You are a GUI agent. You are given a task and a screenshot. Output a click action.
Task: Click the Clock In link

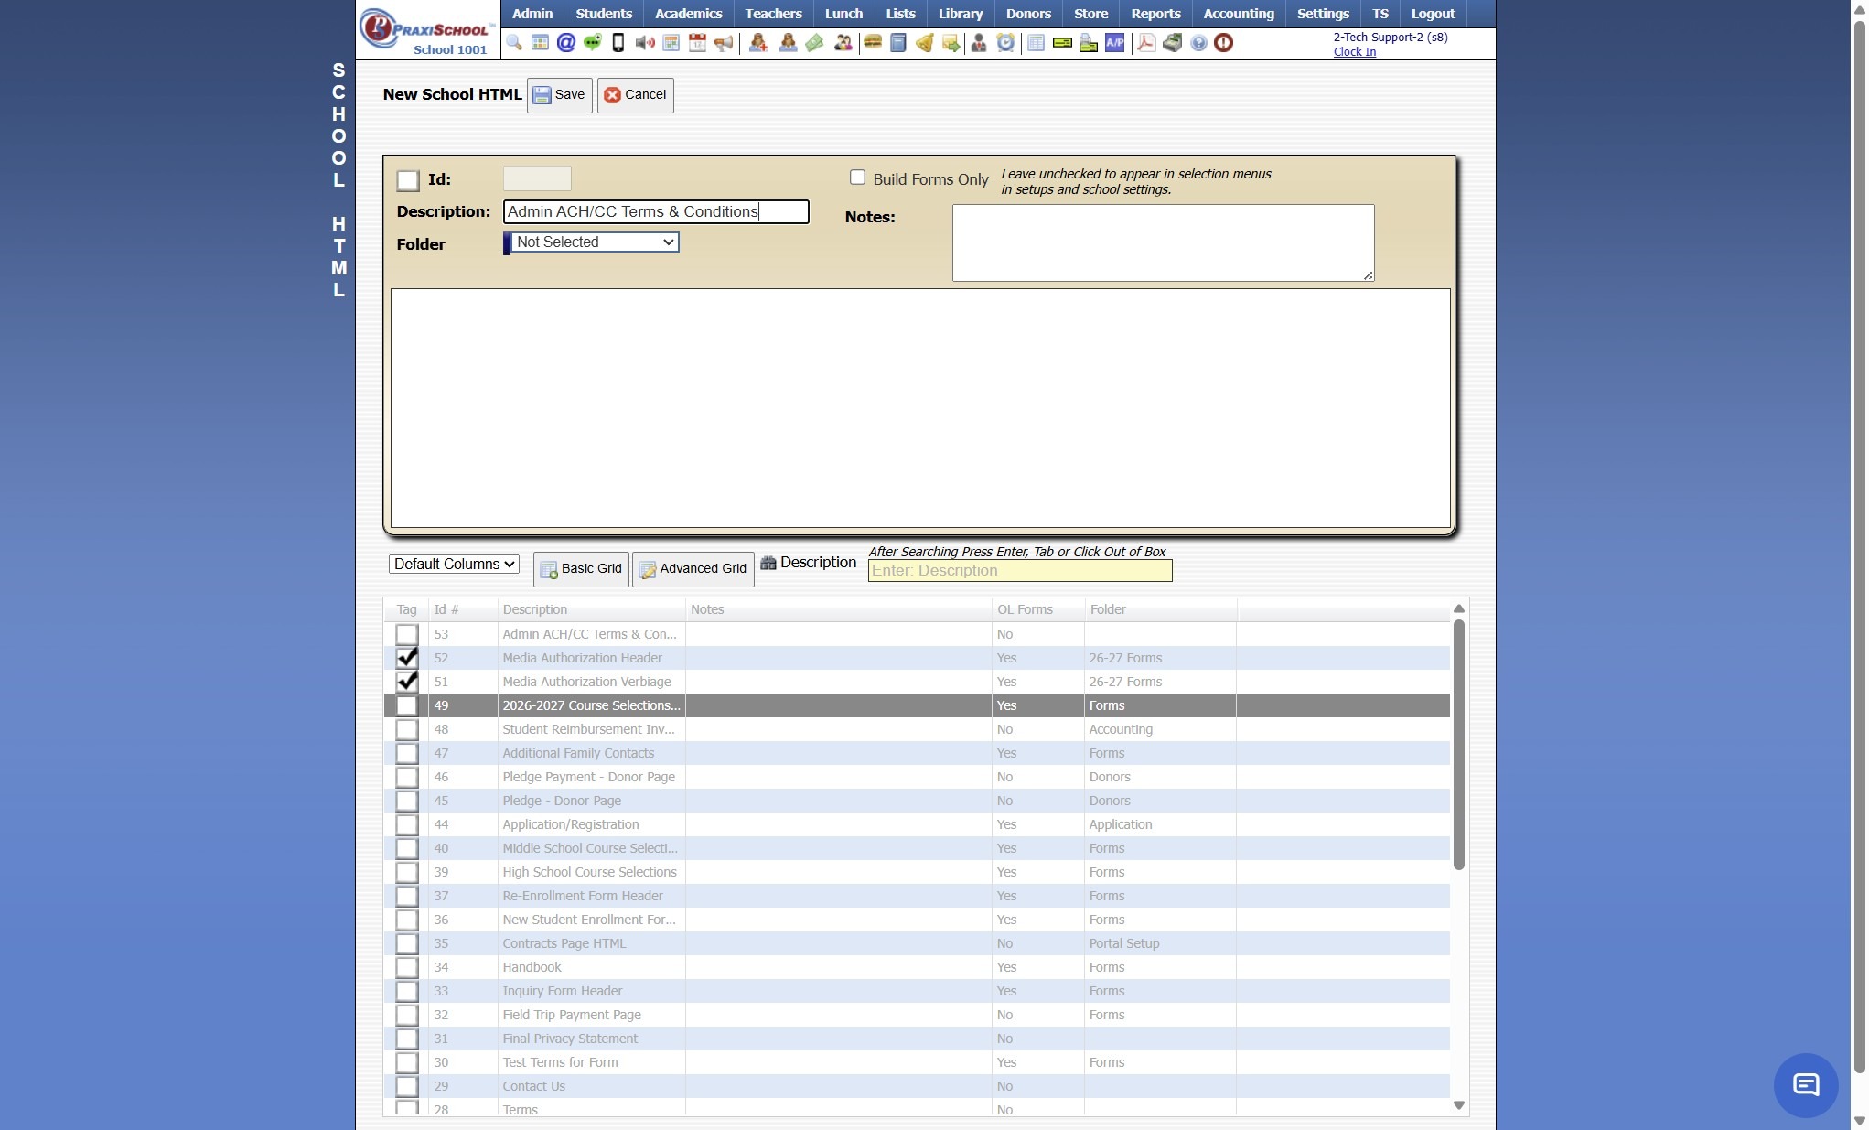click(1354, 52)
